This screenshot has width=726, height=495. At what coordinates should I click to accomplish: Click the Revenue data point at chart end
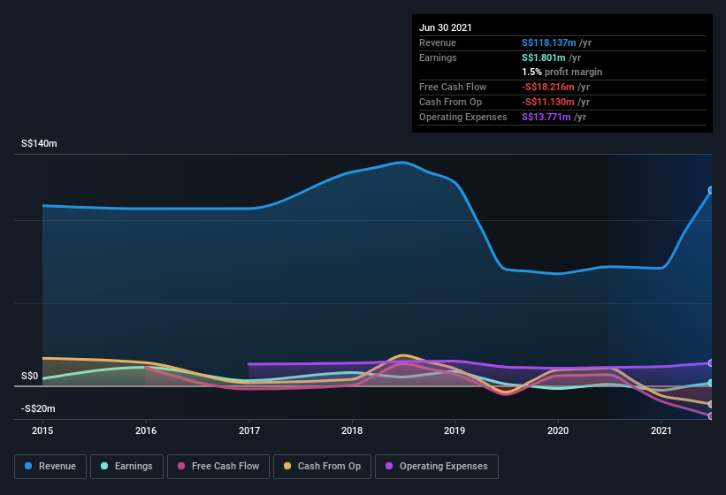point(711,190)
